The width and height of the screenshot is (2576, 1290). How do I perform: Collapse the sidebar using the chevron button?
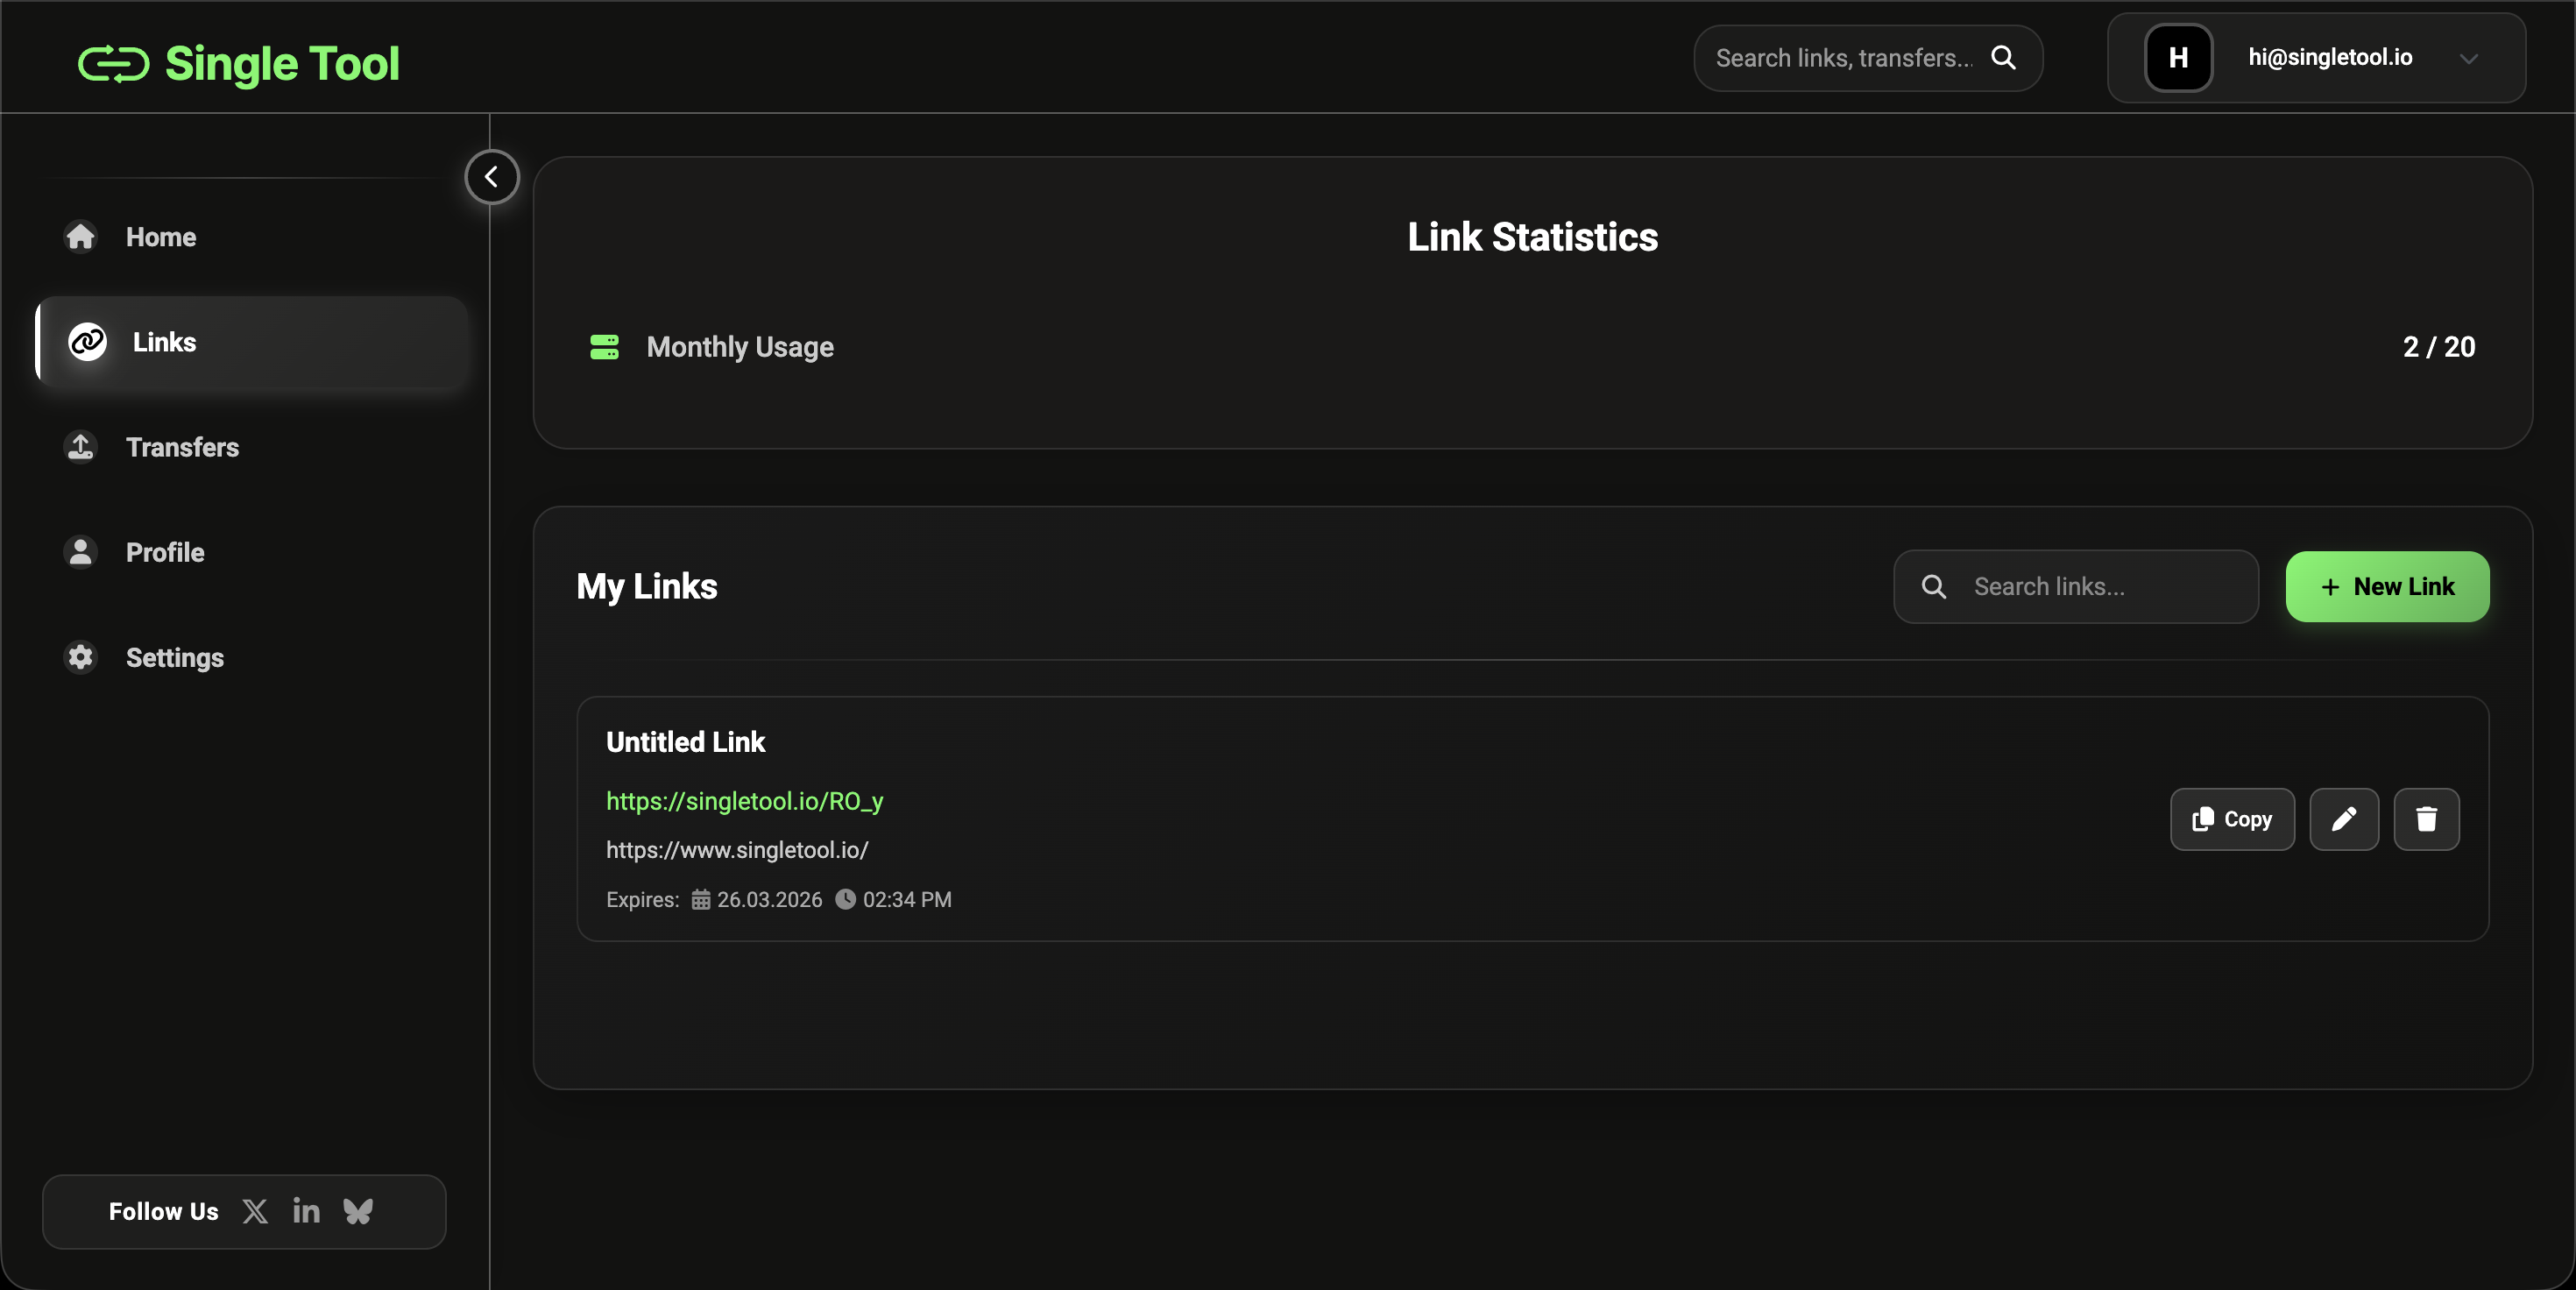coord(491,176)
